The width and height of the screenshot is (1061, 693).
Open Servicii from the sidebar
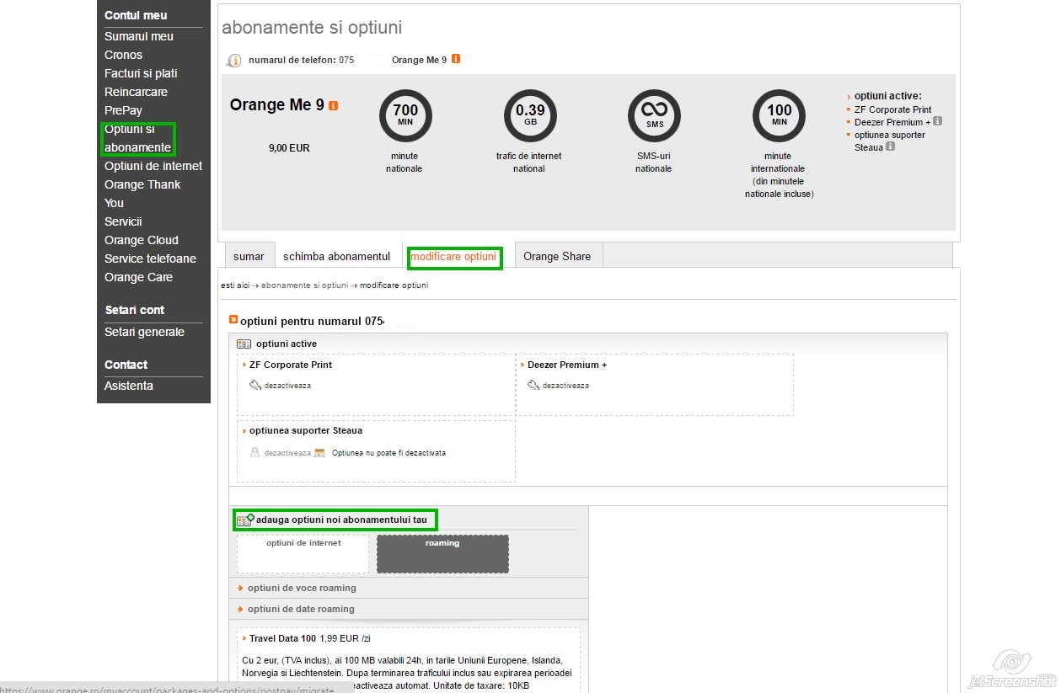click(x=123, y=221)
